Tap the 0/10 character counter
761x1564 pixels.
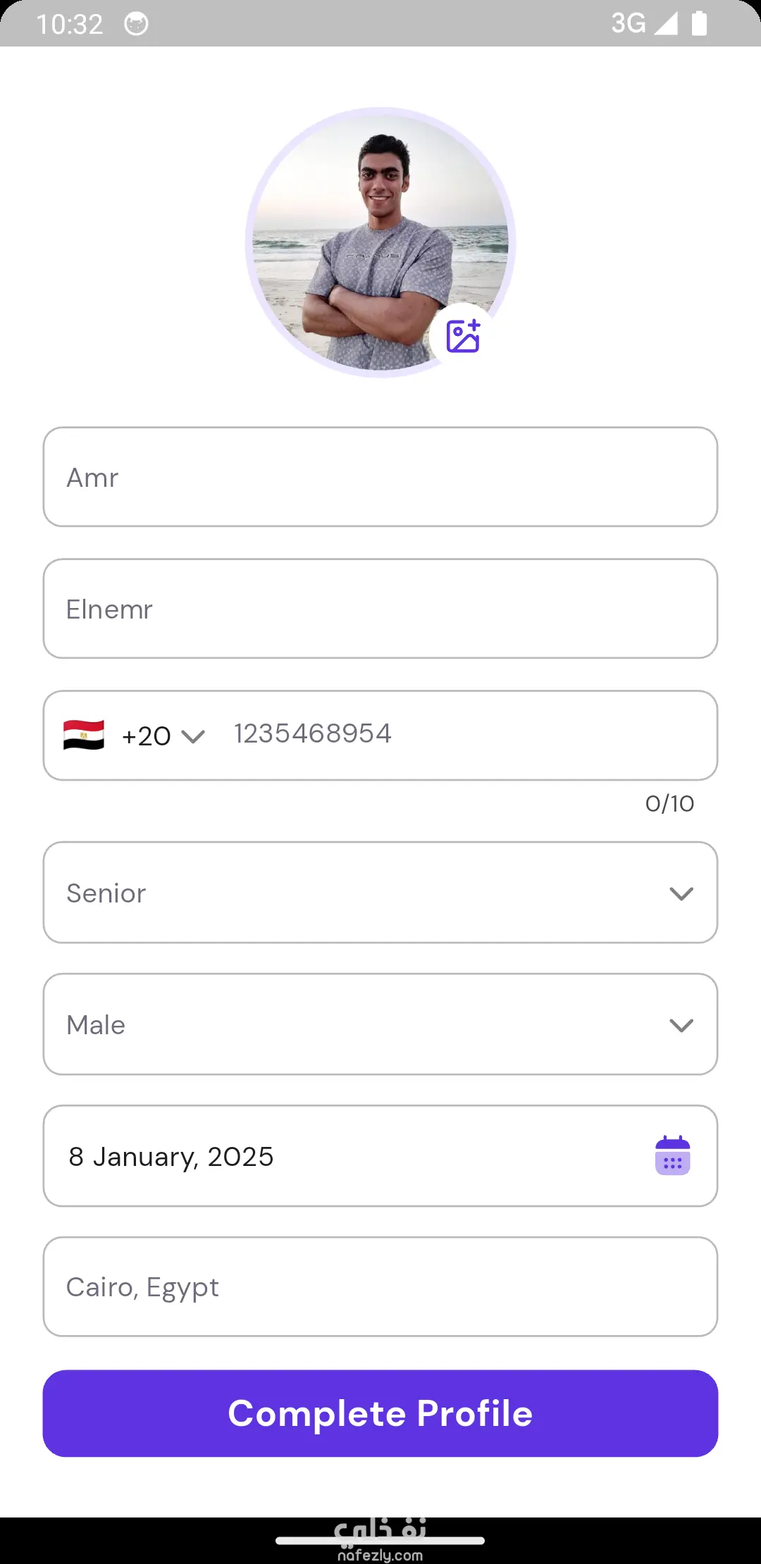(669, 803)
